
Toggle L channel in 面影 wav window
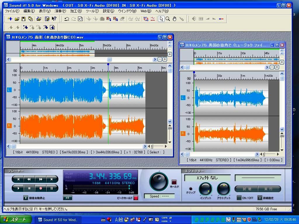pos(9,90)
